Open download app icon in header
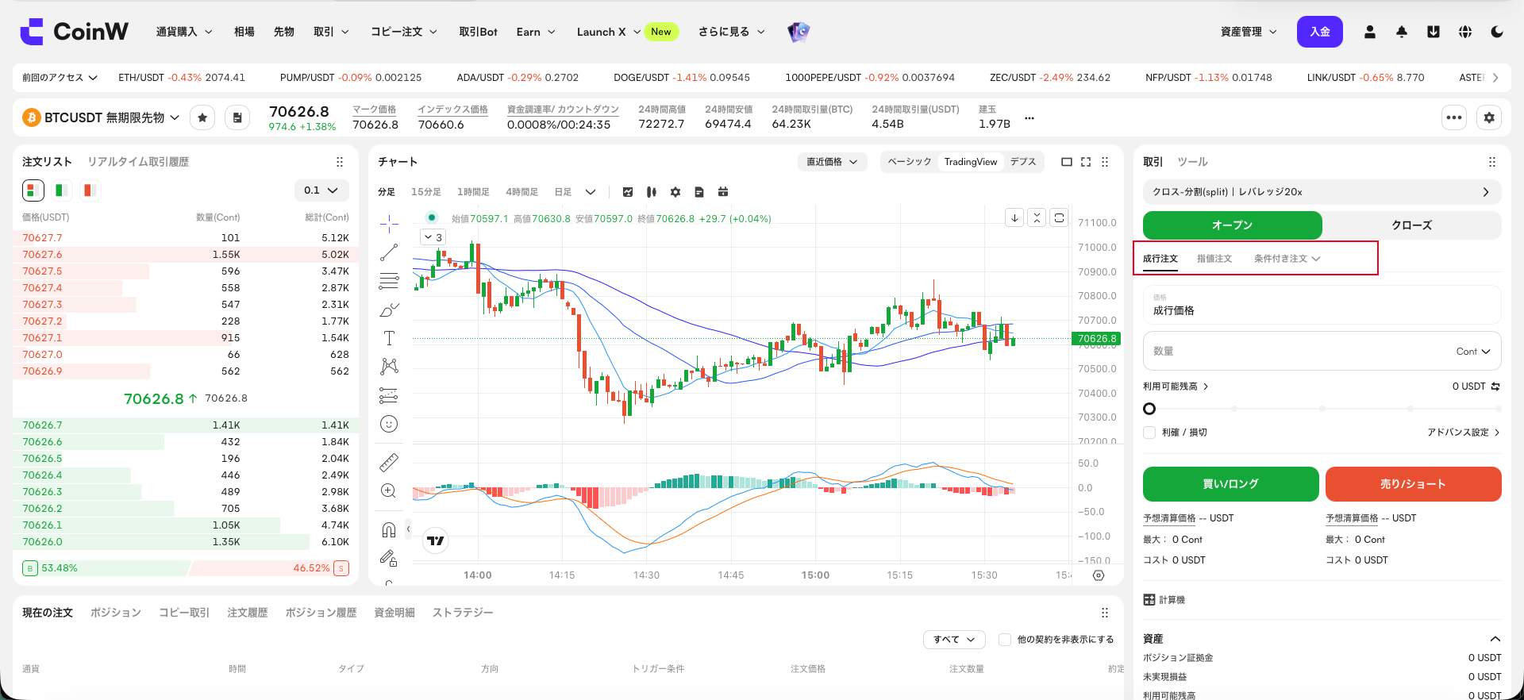 pos(1434,32)
